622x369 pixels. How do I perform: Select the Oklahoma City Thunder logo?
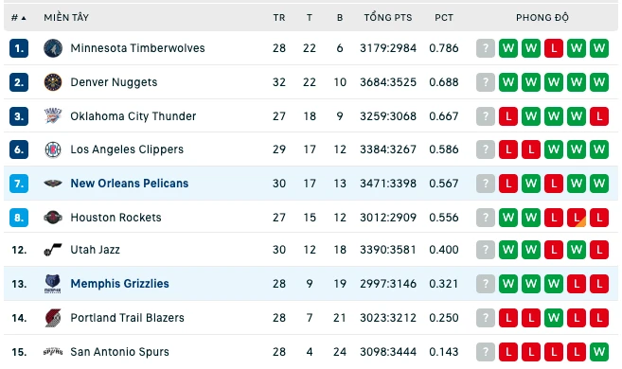pyautogui.click(x=53, y=116)
